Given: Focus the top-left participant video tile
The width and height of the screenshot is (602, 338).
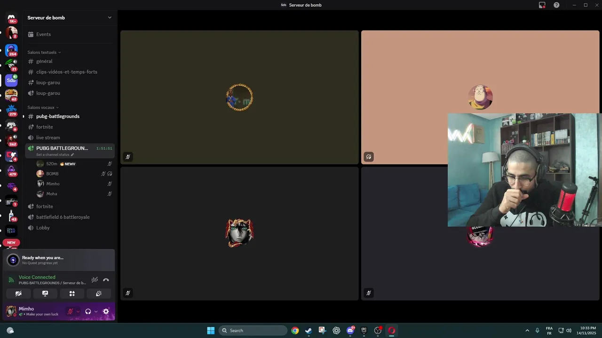Looking at the screenshot, I should pyautogui.click(x=239, y=98).
